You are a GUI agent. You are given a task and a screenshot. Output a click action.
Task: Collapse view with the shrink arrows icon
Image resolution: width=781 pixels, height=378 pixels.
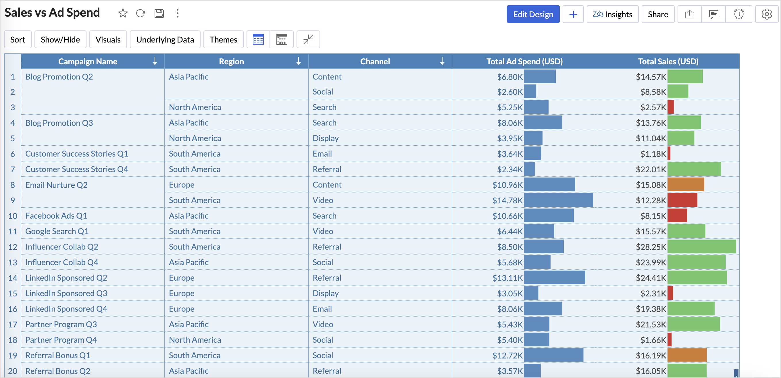pos(308,39)
